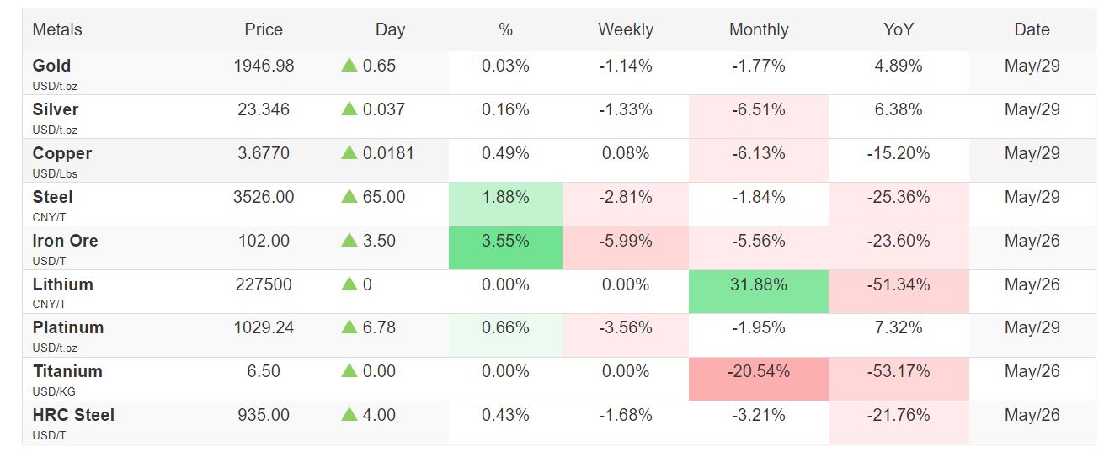Screen dimensions: 1104x452
Task: Open the Gold commodity link
Action: pyautogui.click(x=51, y=66)
